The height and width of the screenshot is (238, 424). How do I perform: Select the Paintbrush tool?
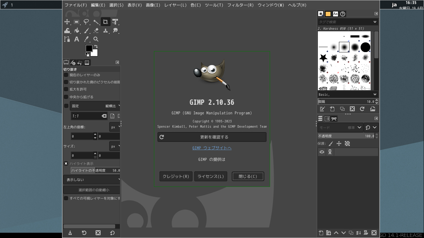[x=86, y=30]
